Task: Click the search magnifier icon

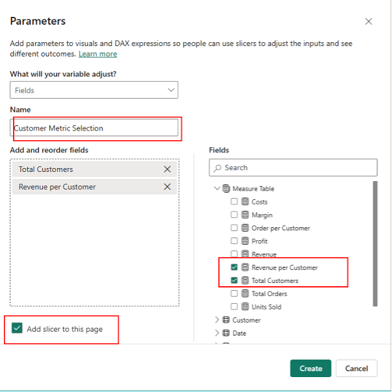Action: tap(217, 167)
